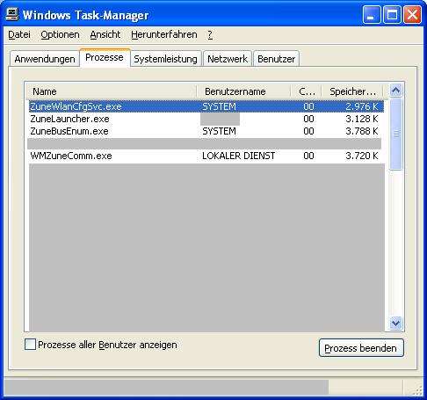Click the 'Prozess beenden' button
Screen dimensions: 427x400
pos(361,348)
